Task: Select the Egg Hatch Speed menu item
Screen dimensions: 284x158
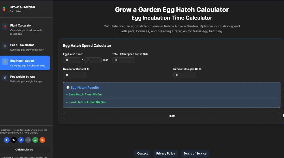Action: [x=25, y=63]
